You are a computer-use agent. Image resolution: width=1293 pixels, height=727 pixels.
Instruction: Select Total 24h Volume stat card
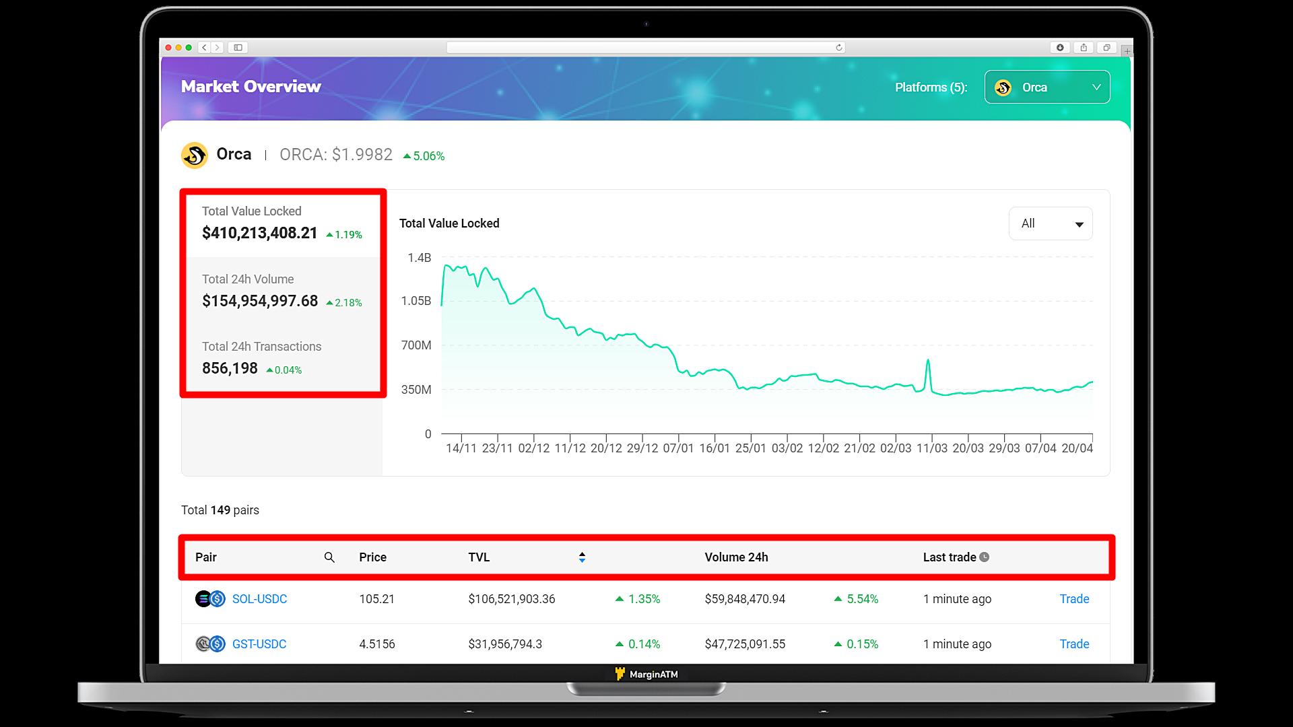click(283, 291)
